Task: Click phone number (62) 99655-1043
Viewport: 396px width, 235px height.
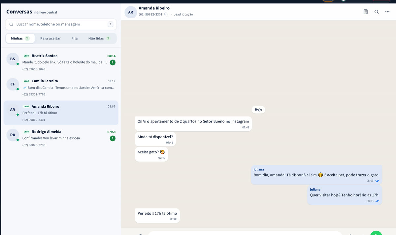Action: tap(34, 69)
